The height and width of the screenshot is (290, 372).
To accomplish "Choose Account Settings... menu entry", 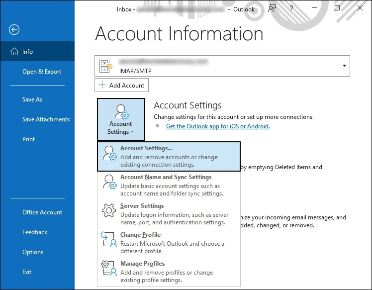I will tap(169, 156).
